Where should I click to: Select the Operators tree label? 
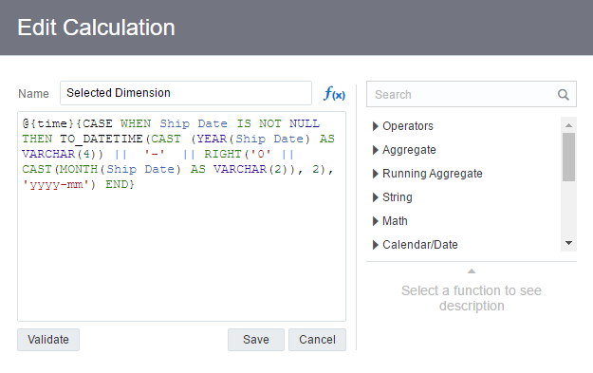coord(408,126)
